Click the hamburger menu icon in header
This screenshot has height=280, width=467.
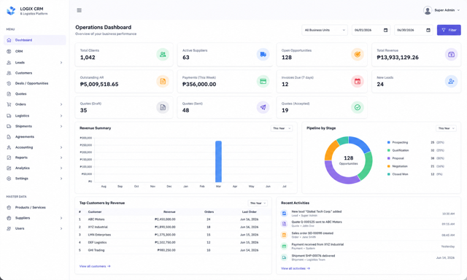coord(80,10)
